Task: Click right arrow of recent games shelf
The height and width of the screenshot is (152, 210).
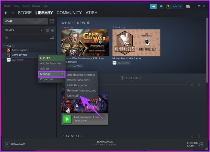Action: tap(199, 85)
